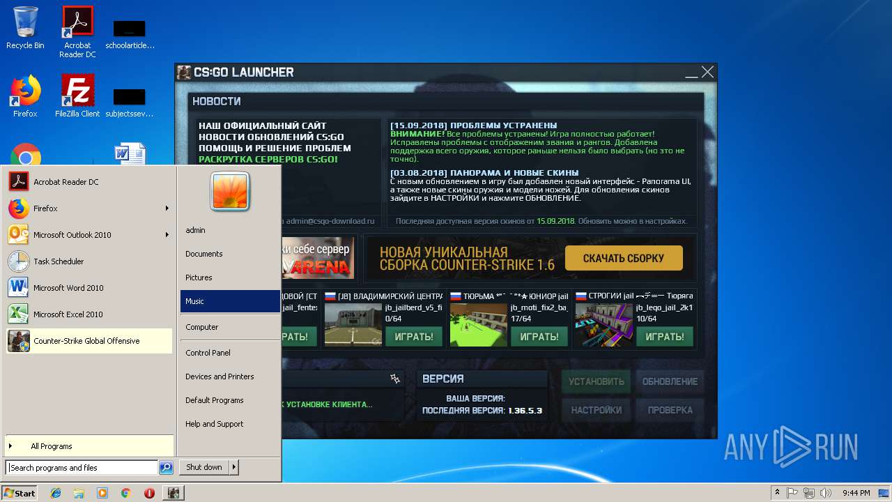
Task: Click ИГРАТЬ for ВЛАДИМИРСКИЙ ЦЕНТРАЛ server
Action: coord(414,337)
